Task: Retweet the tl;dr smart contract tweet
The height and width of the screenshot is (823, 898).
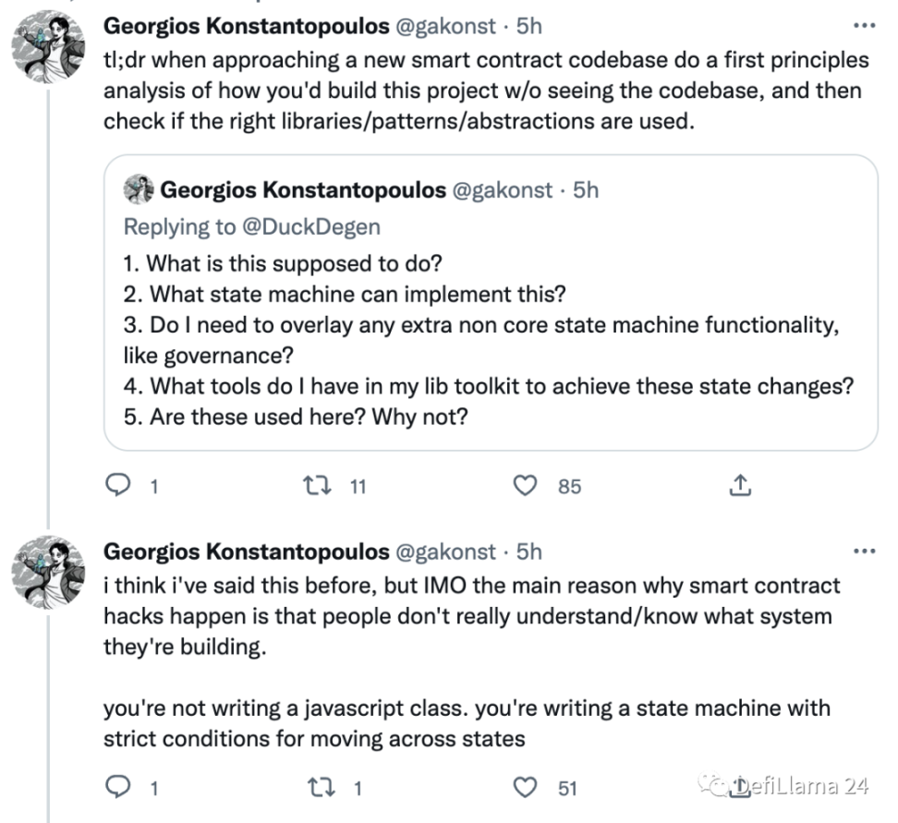Action: pos(318,485)
